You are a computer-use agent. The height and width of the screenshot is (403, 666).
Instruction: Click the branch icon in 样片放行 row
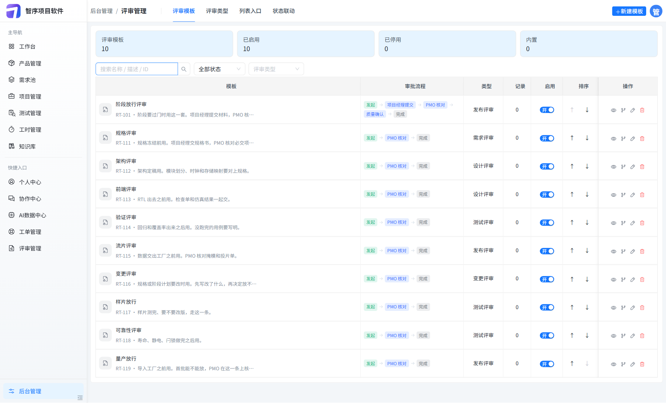[623, 308]
